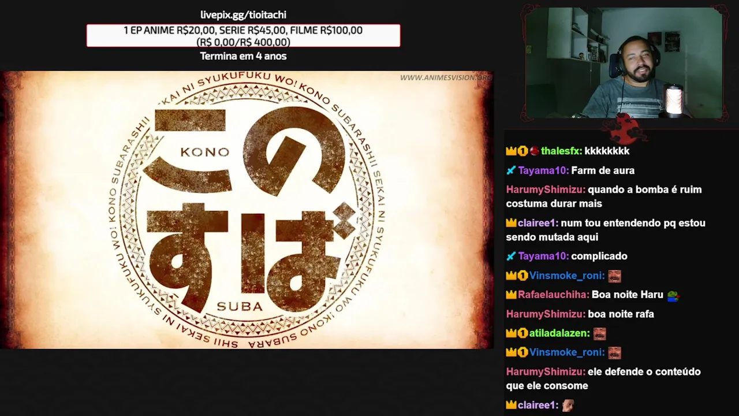Image resolution: width=739 pixels, height=416 pixels.
Task: Open thalesfx's chat username
Action: (x=561, y=151)
